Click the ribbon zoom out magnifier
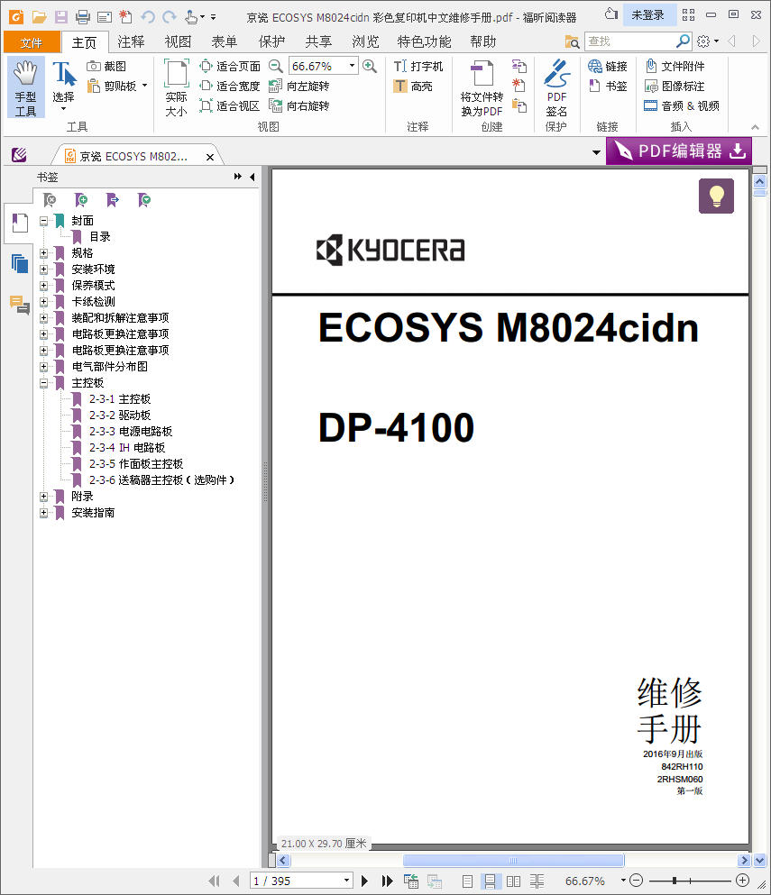Viewport: 771px width, 895px height. [x=276, y=66]
